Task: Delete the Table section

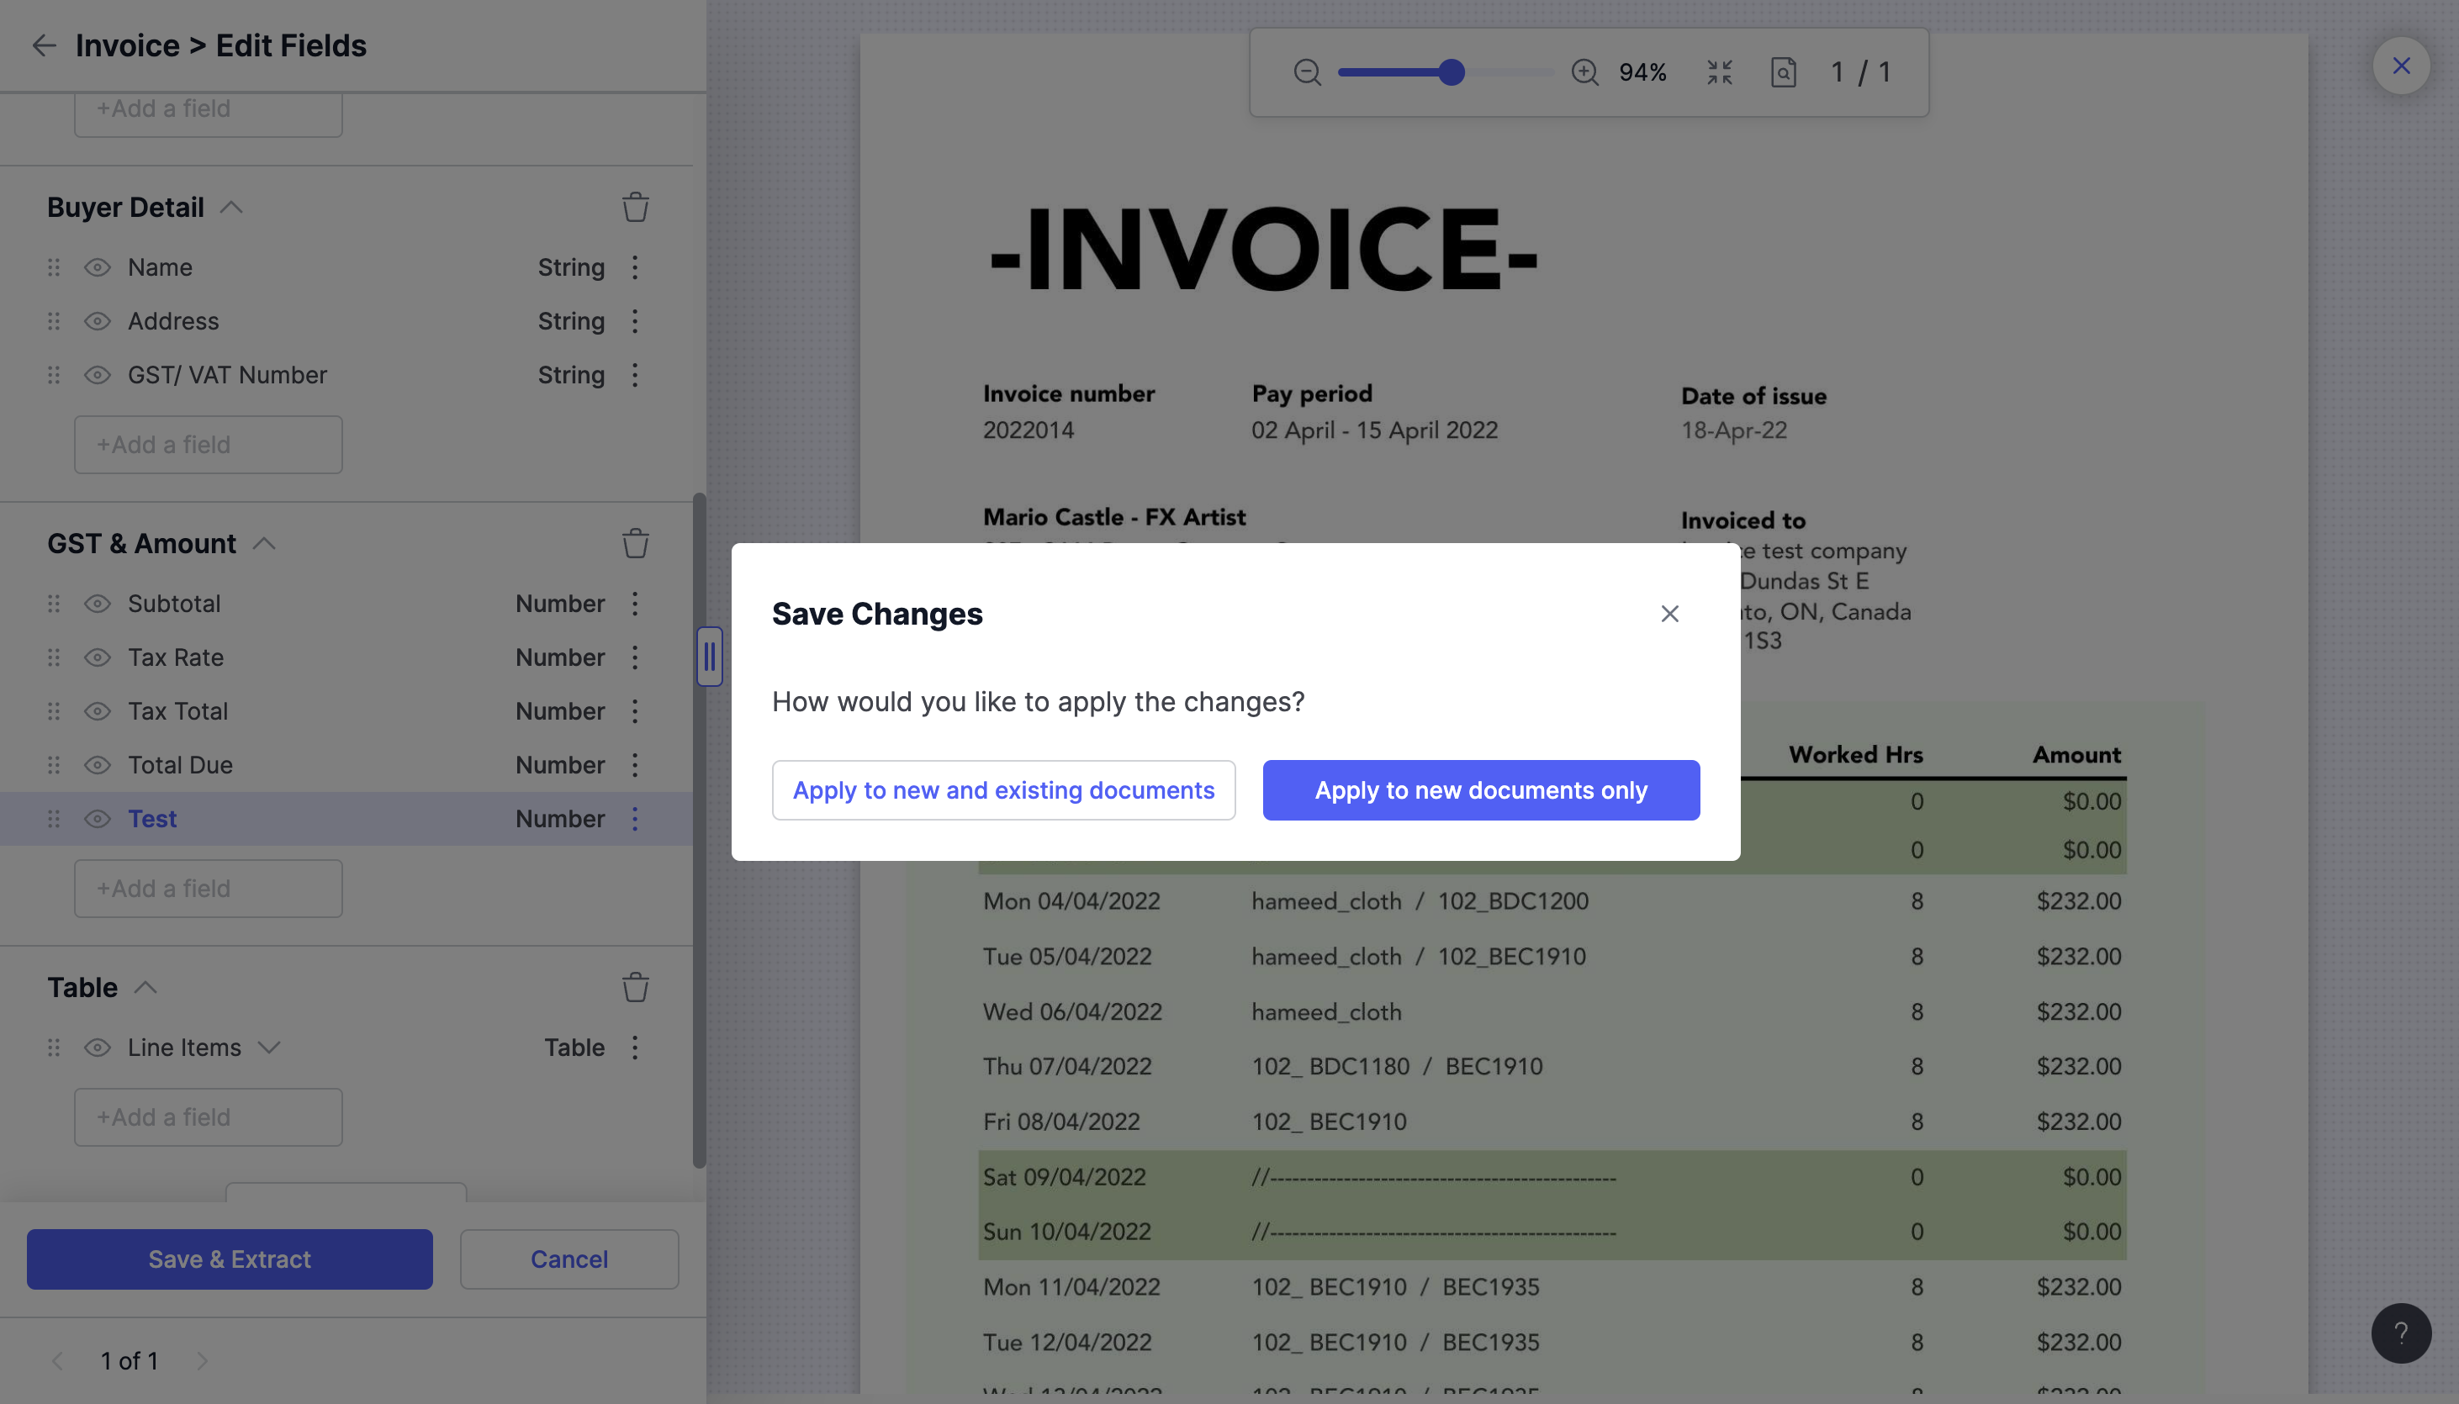Action: [x=636, y=988]
